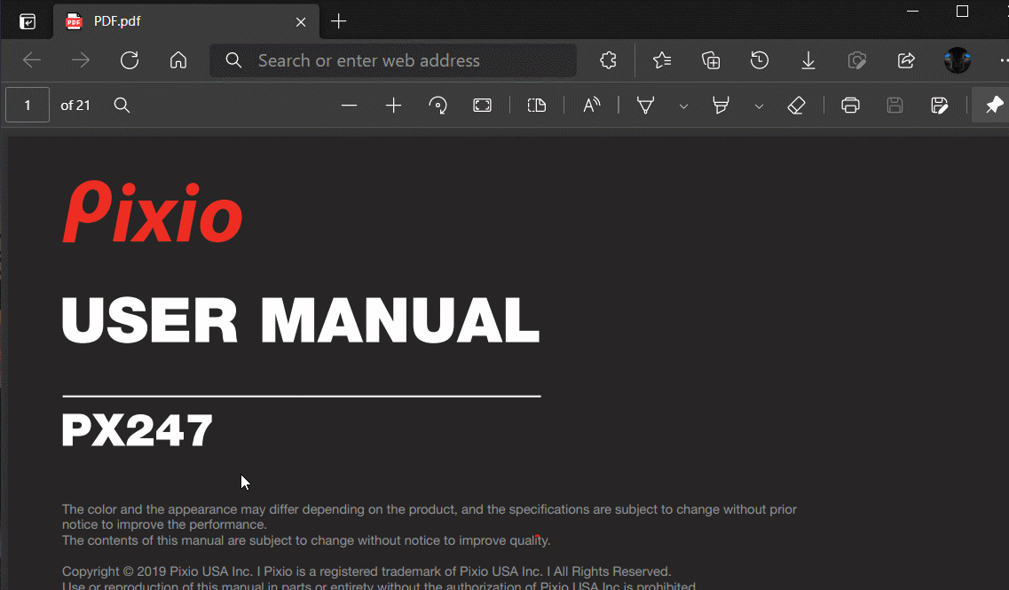This screenshot has height=590, width=1009.
Task: Zoom out with the minus button
Action: 349,106
